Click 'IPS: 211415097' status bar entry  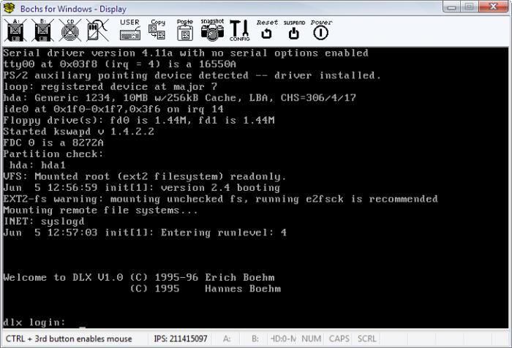coord(181,338)
